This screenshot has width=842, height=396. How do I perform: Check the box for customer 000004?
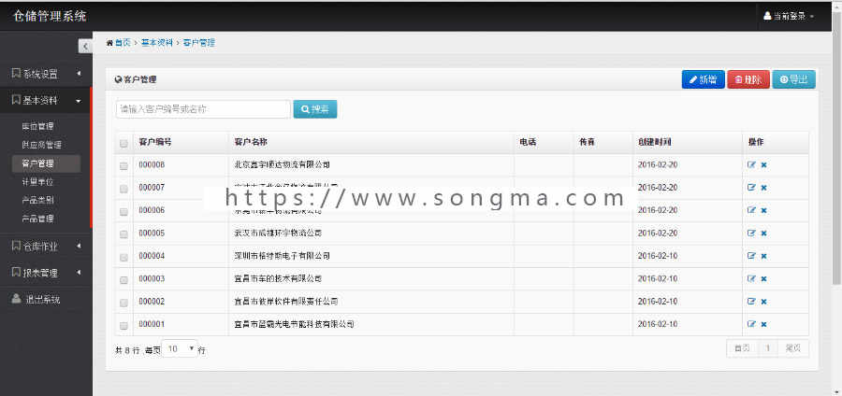coord(123,257)
